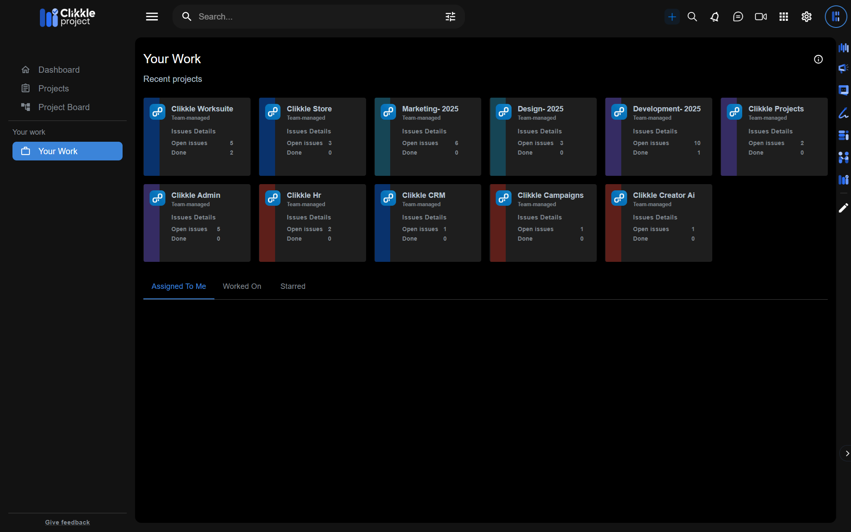Switch to the Starred tab
The width and height of the screenshot is (851, 532).
(x=293, y=286)
